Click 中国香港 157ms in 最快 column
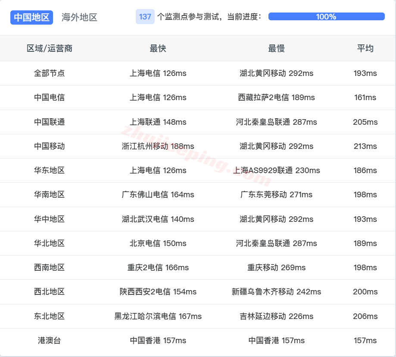 (158, 341)
